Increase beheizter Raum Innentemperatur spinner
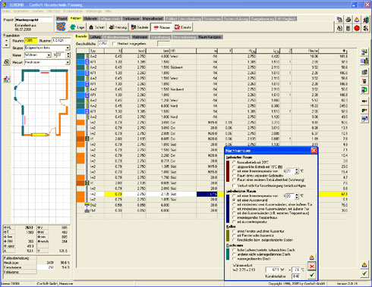Screen dimensions: 372x287 (297, 170)
